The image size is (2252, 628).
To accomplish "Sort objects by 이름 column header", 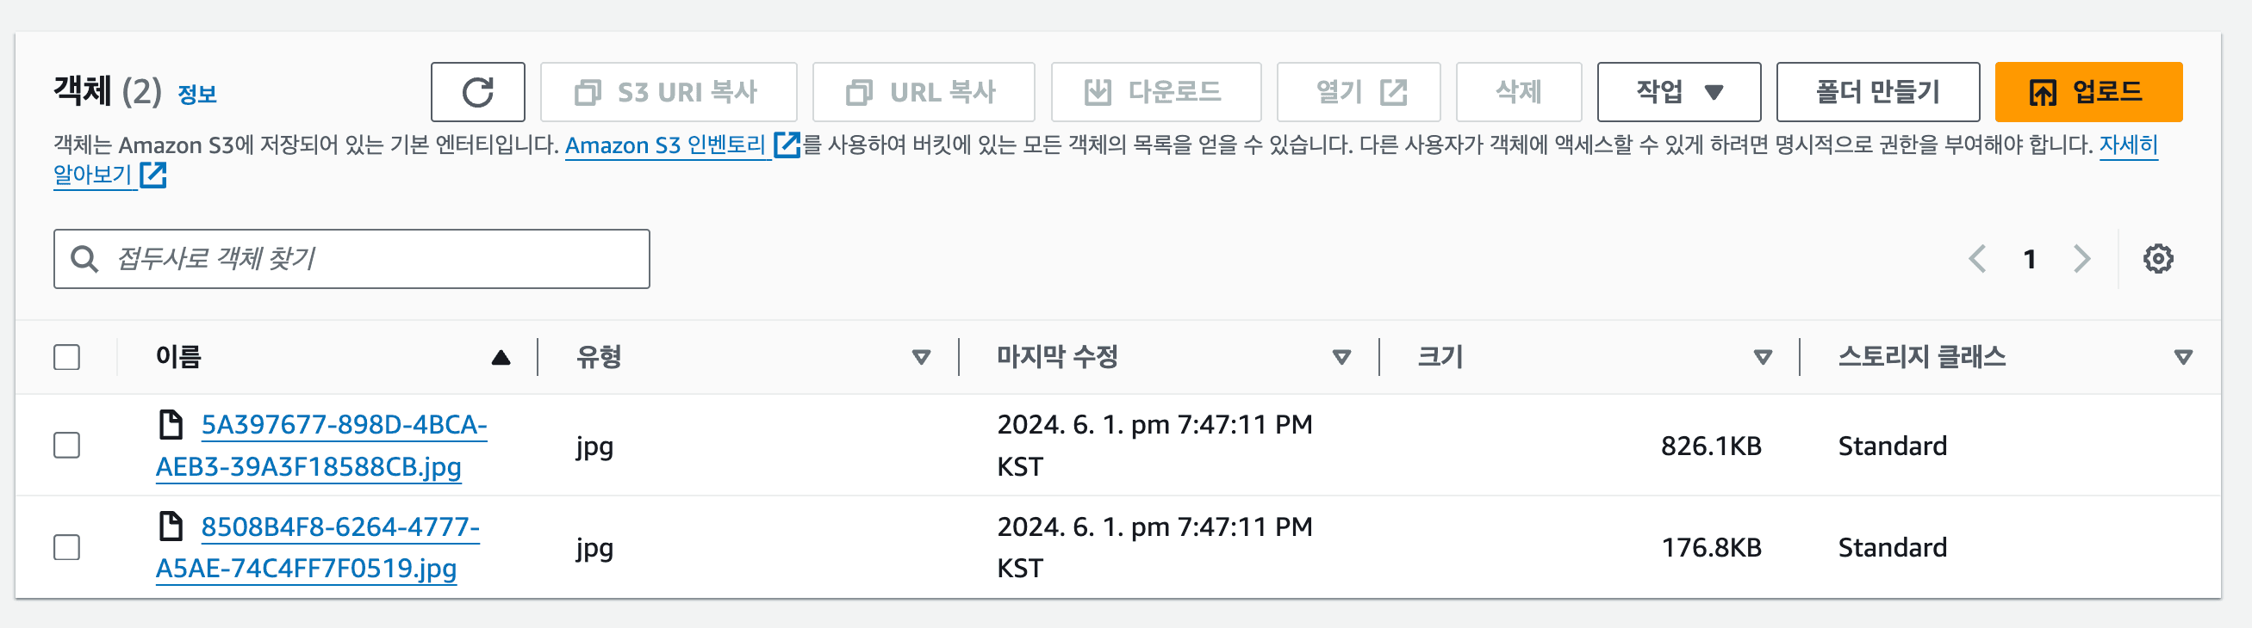I will 179,357.
